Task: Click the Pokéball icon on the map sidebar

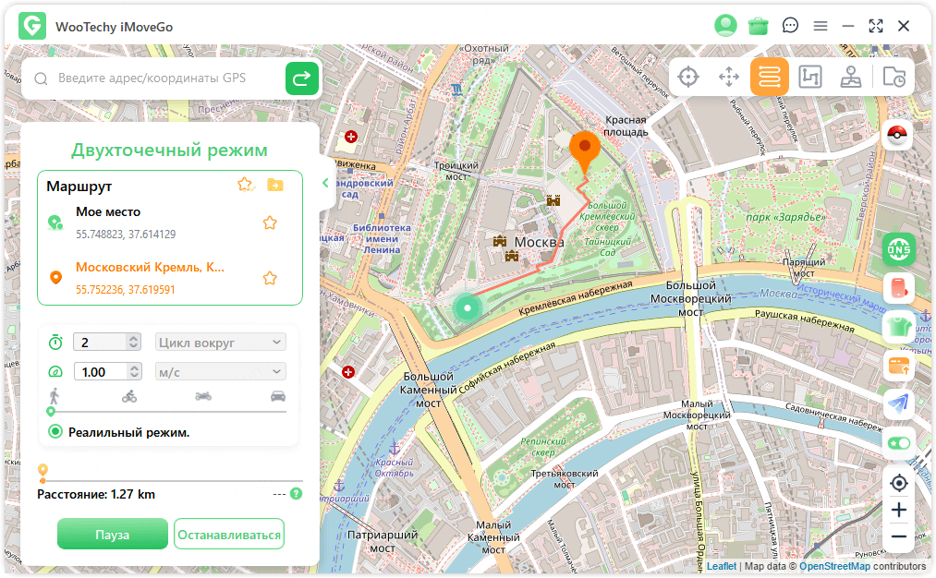Action: [x=898, y=137]
